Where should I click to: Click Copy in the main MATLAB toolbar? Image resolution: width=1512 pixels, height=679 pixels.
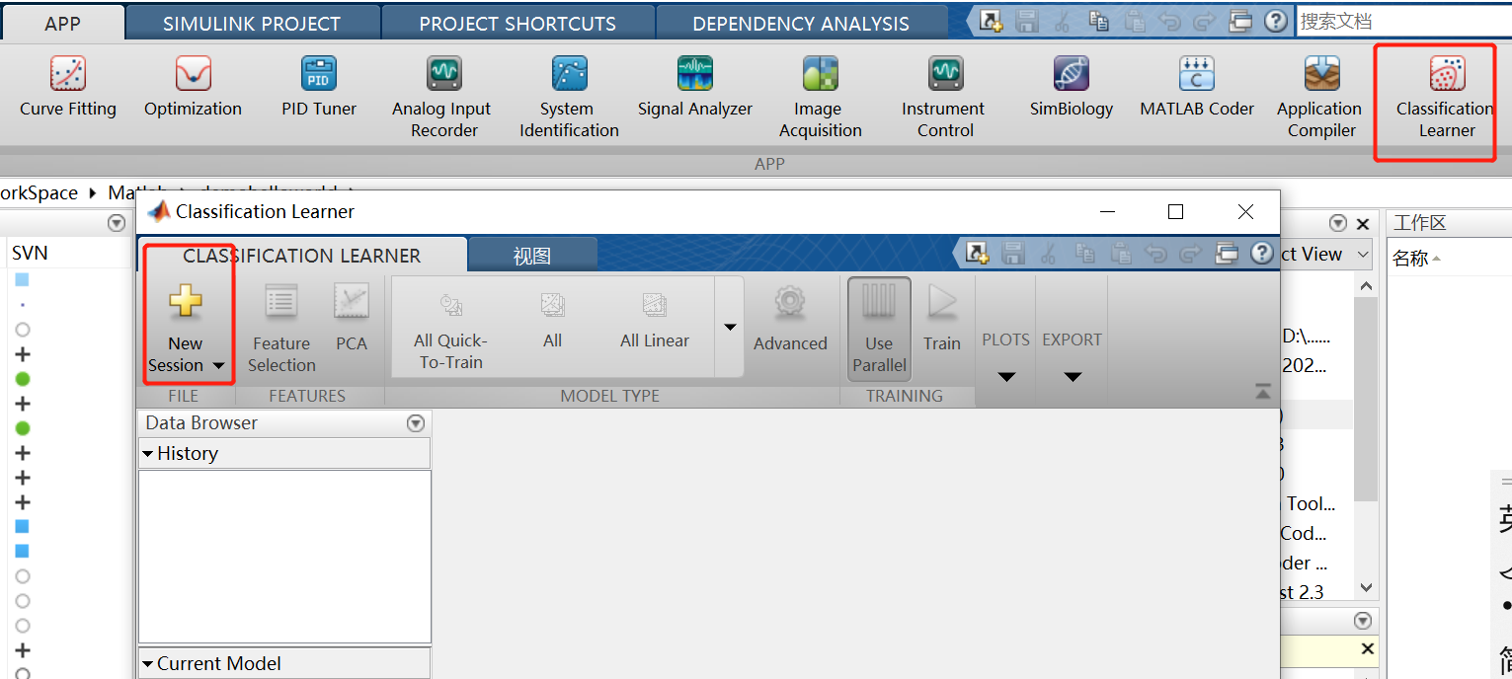(x=1098, y=21)
